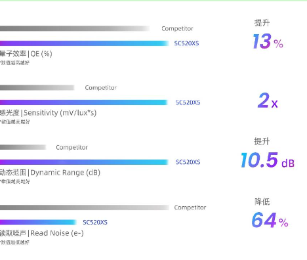Click the SC520XS label beside QE bar
The height and width of the screenshot is (260, 307).
click(x=186, y=43)
